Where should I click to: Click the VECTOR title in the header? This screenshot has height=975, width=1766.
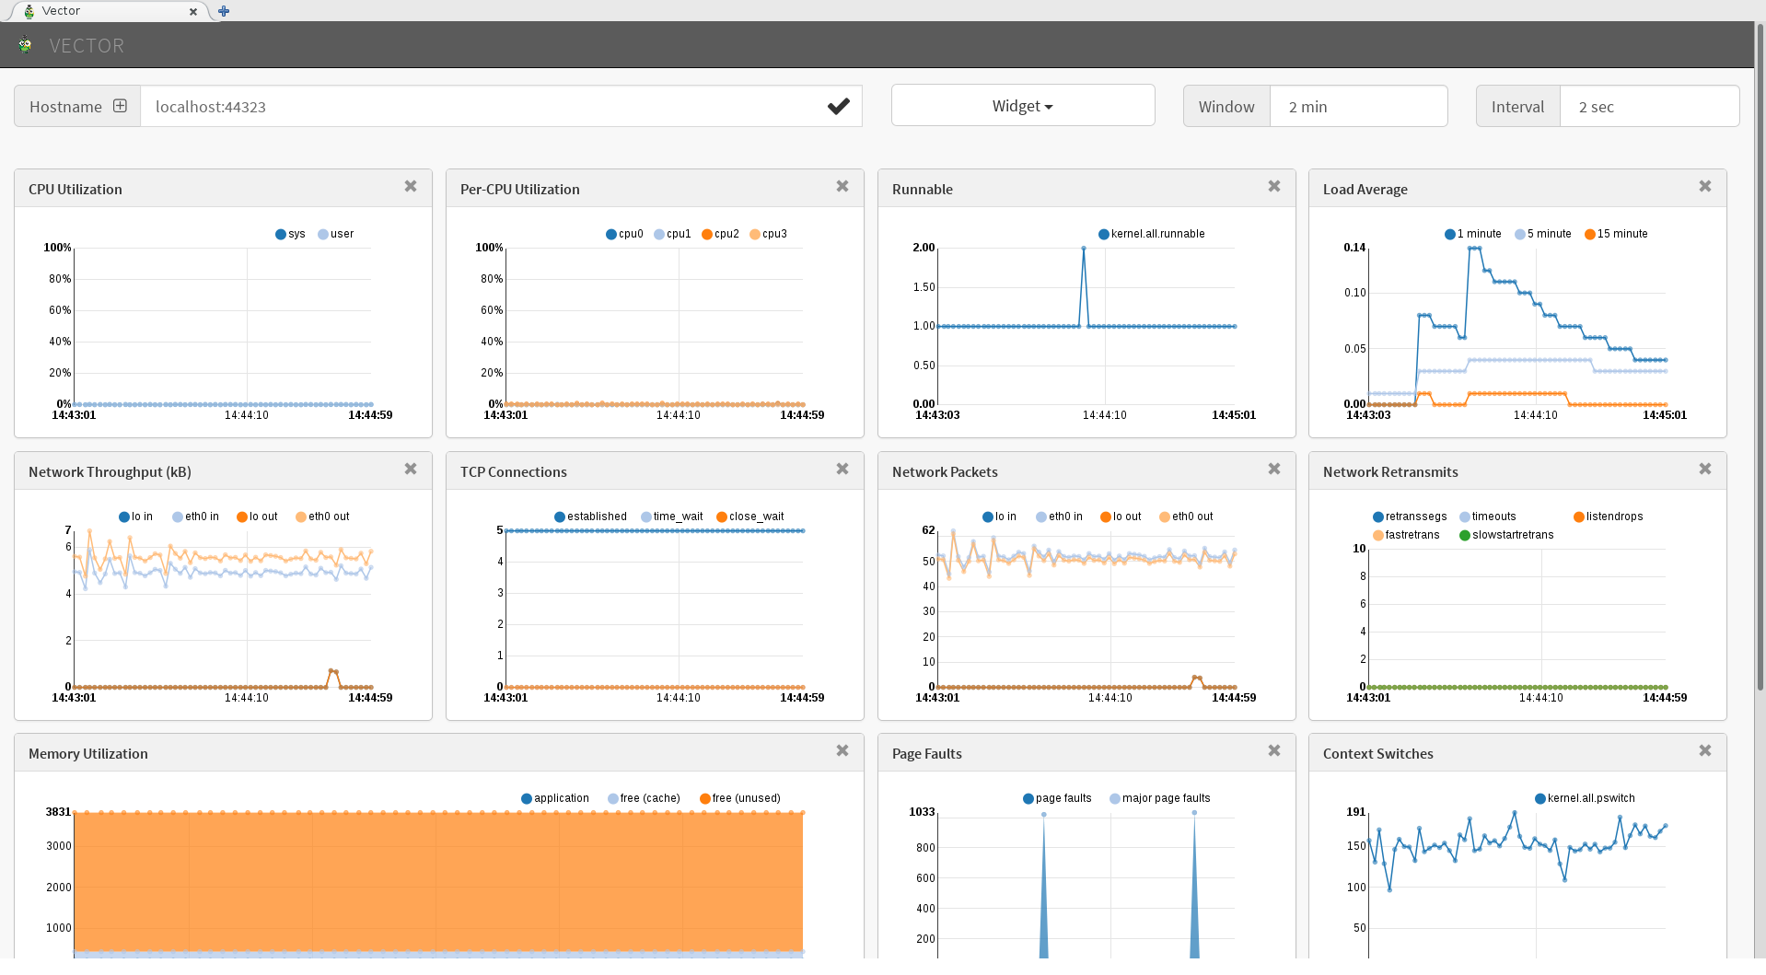[x=86, y=46]
